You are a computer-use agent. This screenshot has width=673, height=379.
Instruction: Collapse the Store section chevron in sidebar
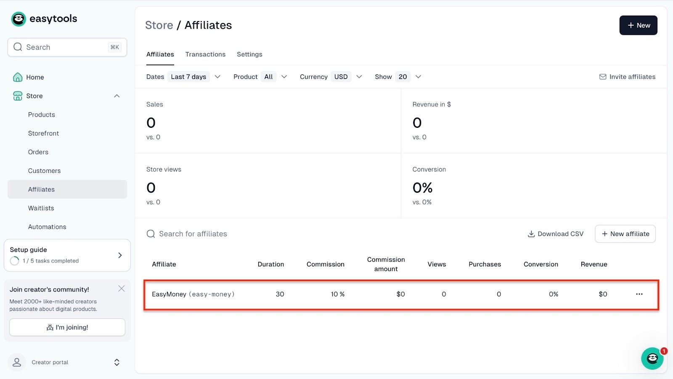click(x=117, y=96)
